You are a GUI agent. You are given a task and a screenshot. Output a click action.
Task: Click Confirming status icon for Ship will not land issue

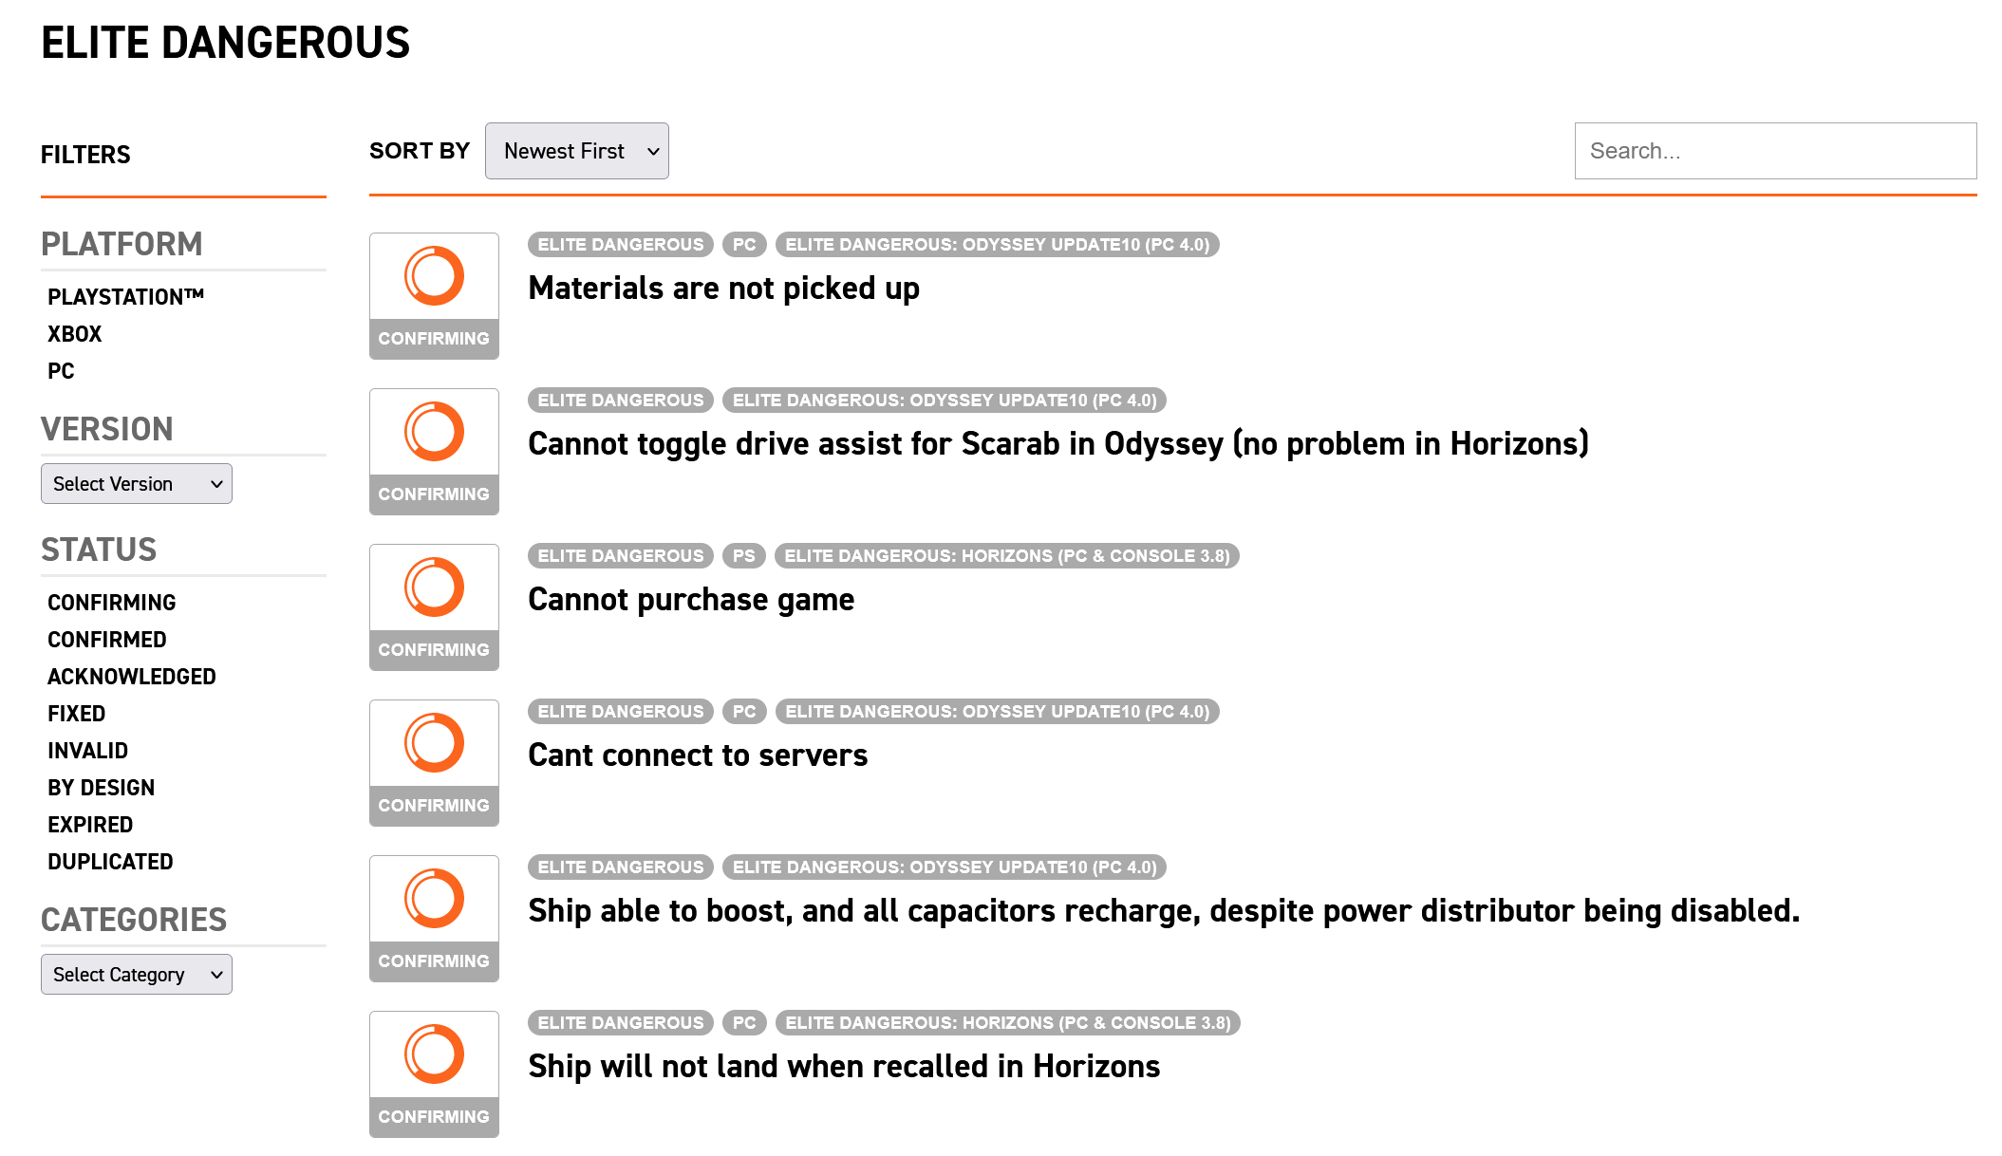pyautogui.click(x=434, y=1074)
